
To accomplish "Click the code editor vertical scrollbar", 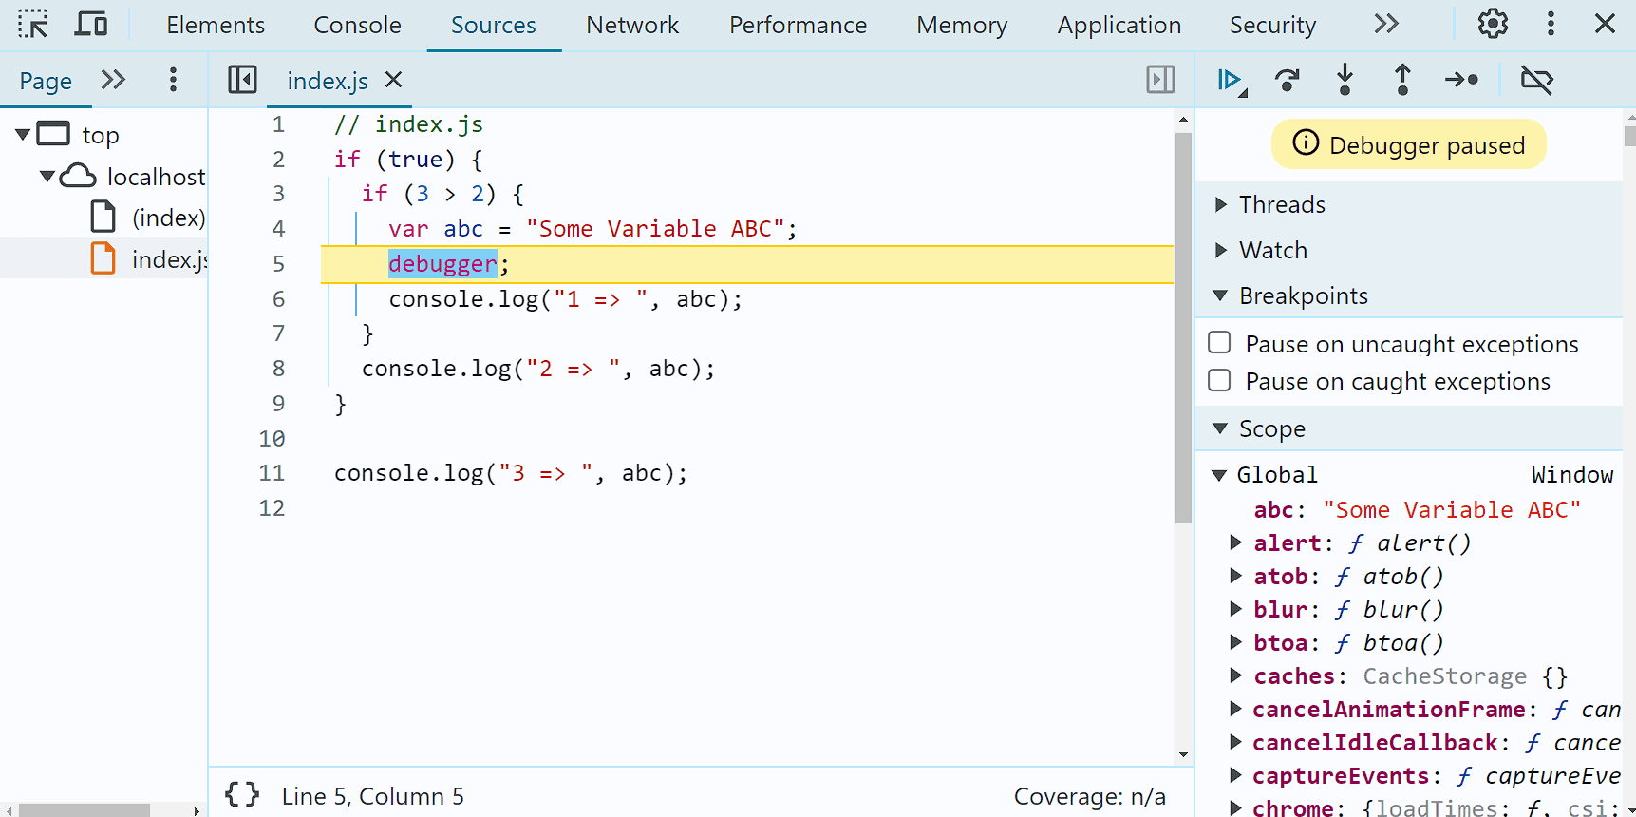I will point(1183,328).
